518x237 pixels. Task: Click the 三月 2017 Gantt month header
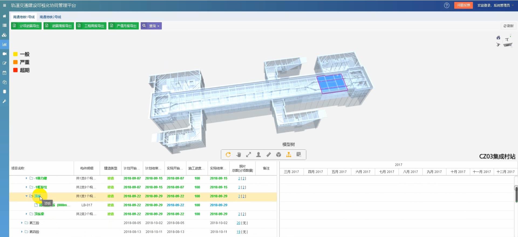click(x=291, y=172)
